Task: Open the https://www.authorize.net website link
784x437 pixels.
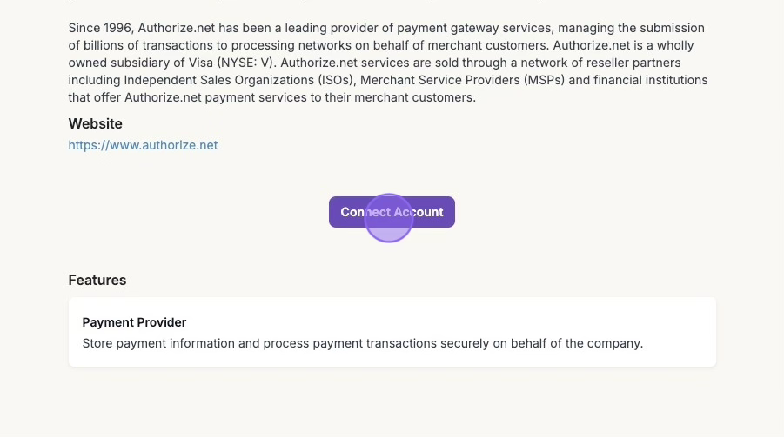Action: pos(143,145)
